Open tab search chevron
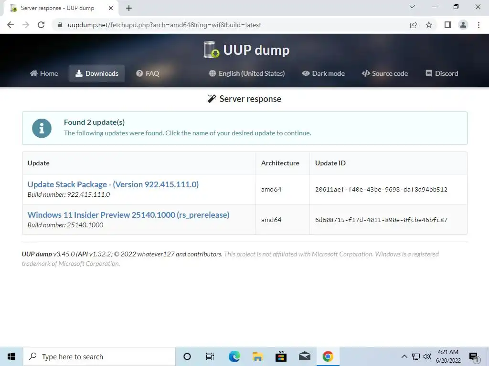 tap(412, 7)
